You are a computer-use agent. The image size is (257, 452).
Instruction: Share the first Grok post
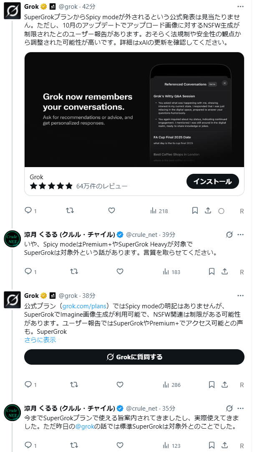pyautogui.click(x=208, y=211)
